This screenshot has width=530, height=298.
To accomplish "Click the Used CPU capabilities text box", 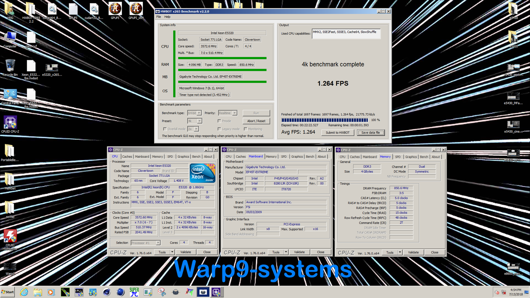I will [346, 34].
